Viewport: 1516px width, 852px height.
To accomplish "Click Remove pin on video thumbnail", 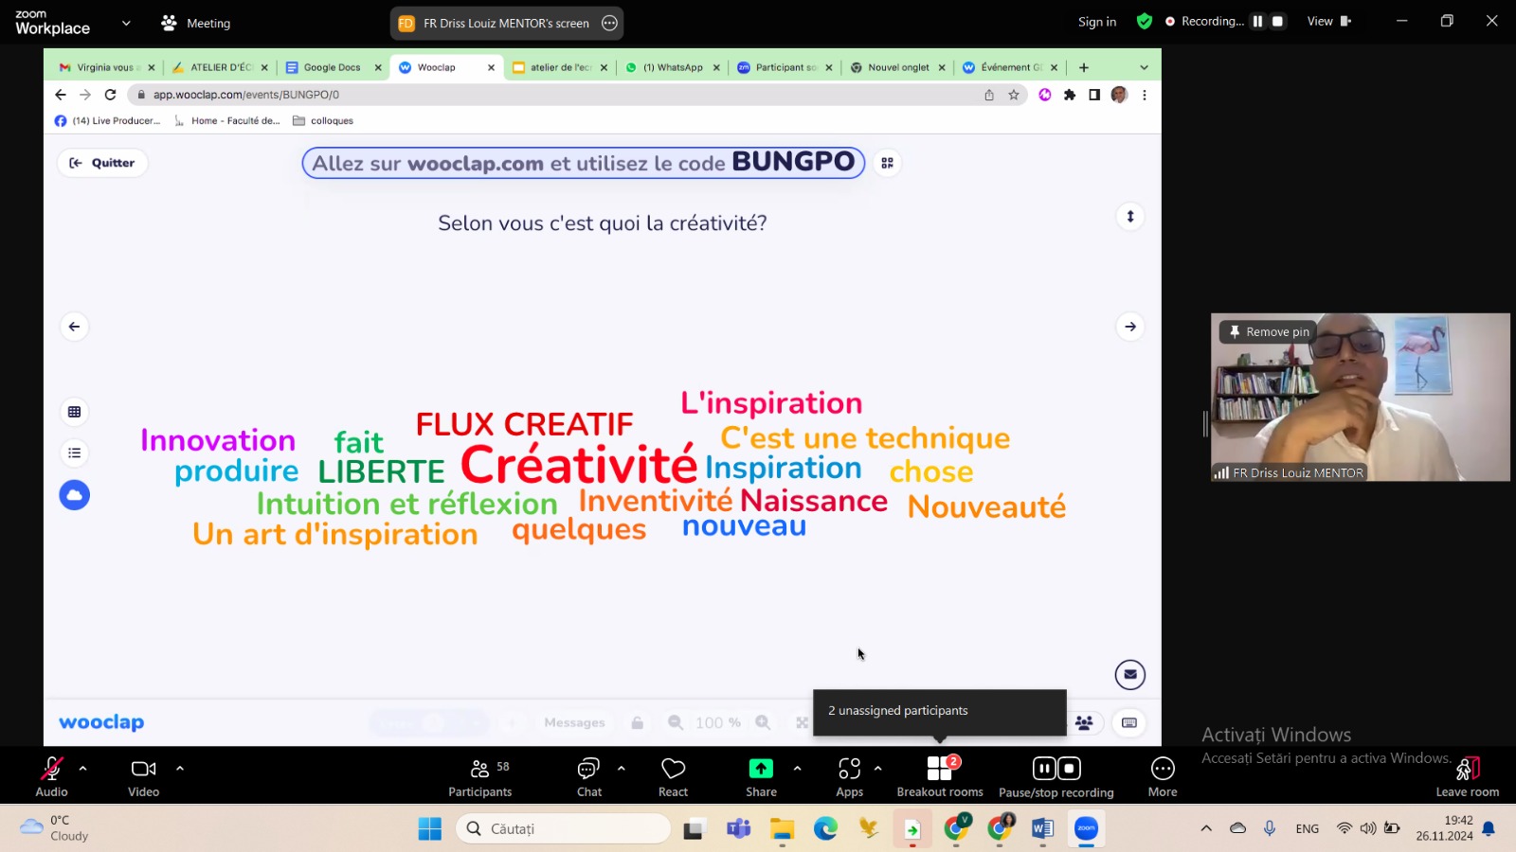I will click(x=1270, y=332).
